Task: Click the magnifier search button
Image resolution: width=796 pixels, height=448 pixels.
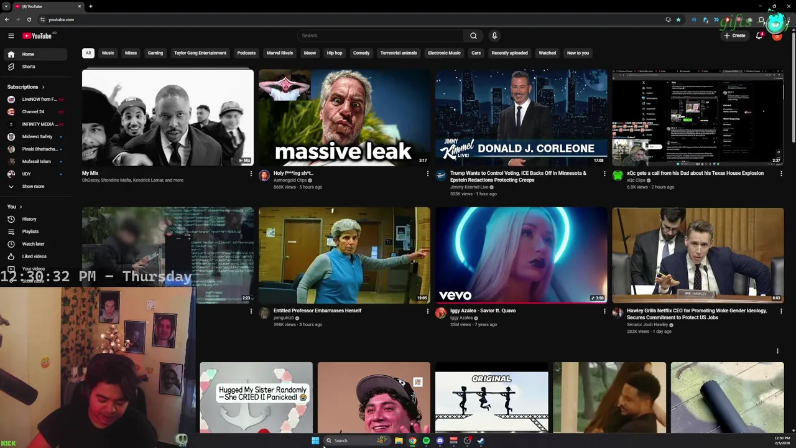Action: [473, 36]
